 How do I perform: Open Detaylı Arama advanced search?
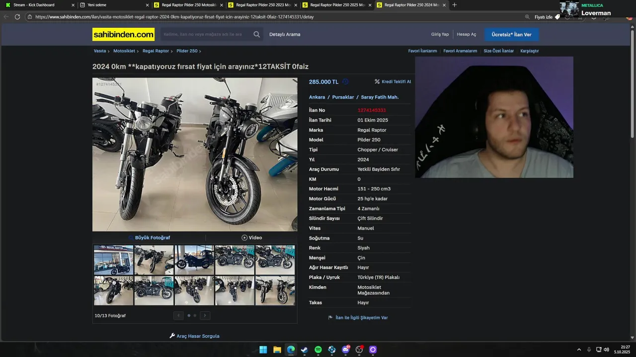pyautogui.click(x=285, y=34)
